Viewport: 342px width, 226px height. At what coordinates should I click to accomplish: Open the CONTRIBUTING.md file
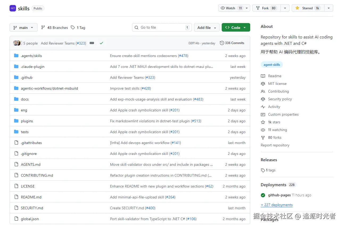[37, 175]
